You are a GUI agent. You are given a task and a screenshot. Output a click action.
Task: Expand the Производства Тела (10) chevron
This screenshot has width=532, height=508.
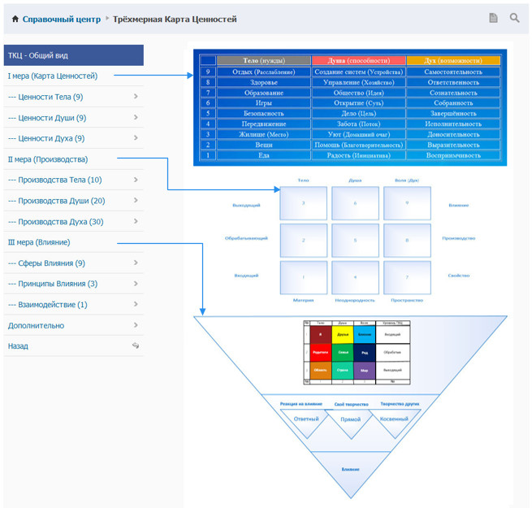point(136,180)
